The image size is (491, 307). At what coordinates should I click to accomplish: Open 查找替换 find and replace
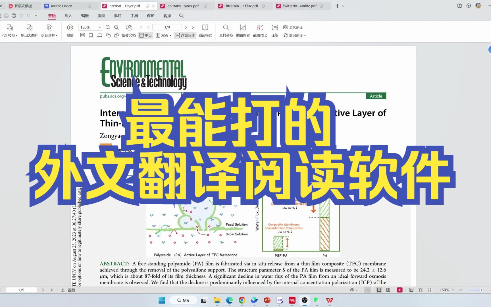tap(226, 31)
